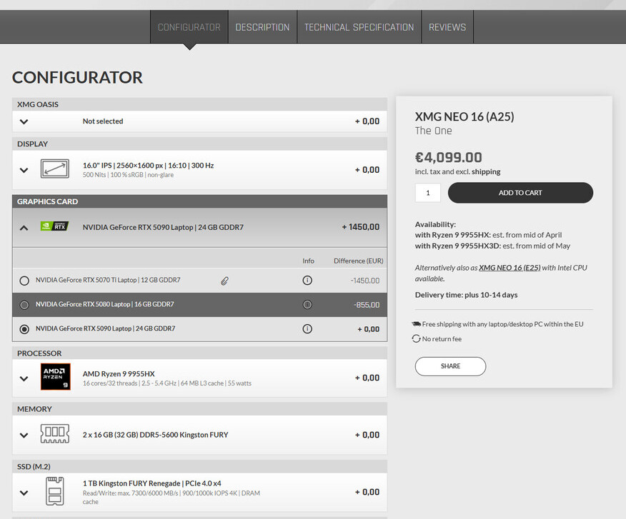Select RTX 5090 Laptop 24 GB radio button
Image resolution: width=626 pixels, height=519 pixels.
(24, 329)
